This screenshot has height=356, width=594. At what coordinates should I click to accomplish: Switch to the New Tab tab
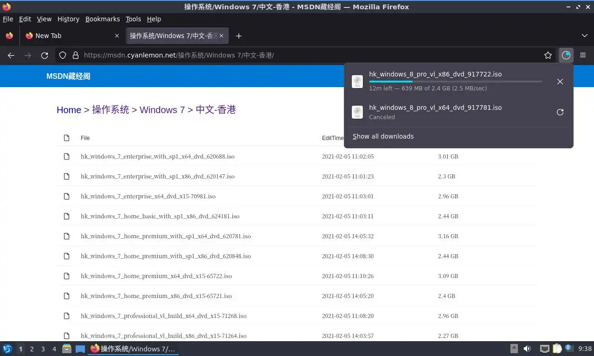click(72, 36)
